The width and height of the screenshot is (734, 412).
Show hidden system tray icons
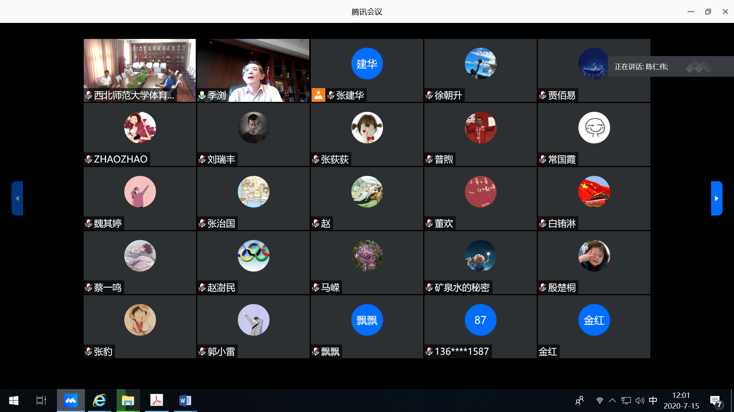612,401
